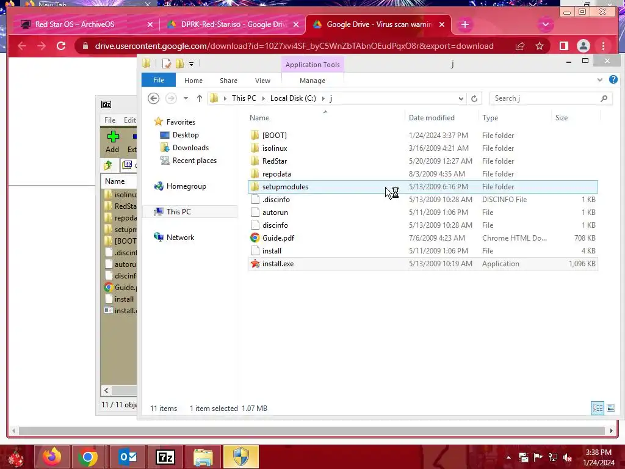Viewport: 625px width, 469px height.
Task: Switch to Red Star OS – ArchiveOS tab
Action: click(75, 24)
